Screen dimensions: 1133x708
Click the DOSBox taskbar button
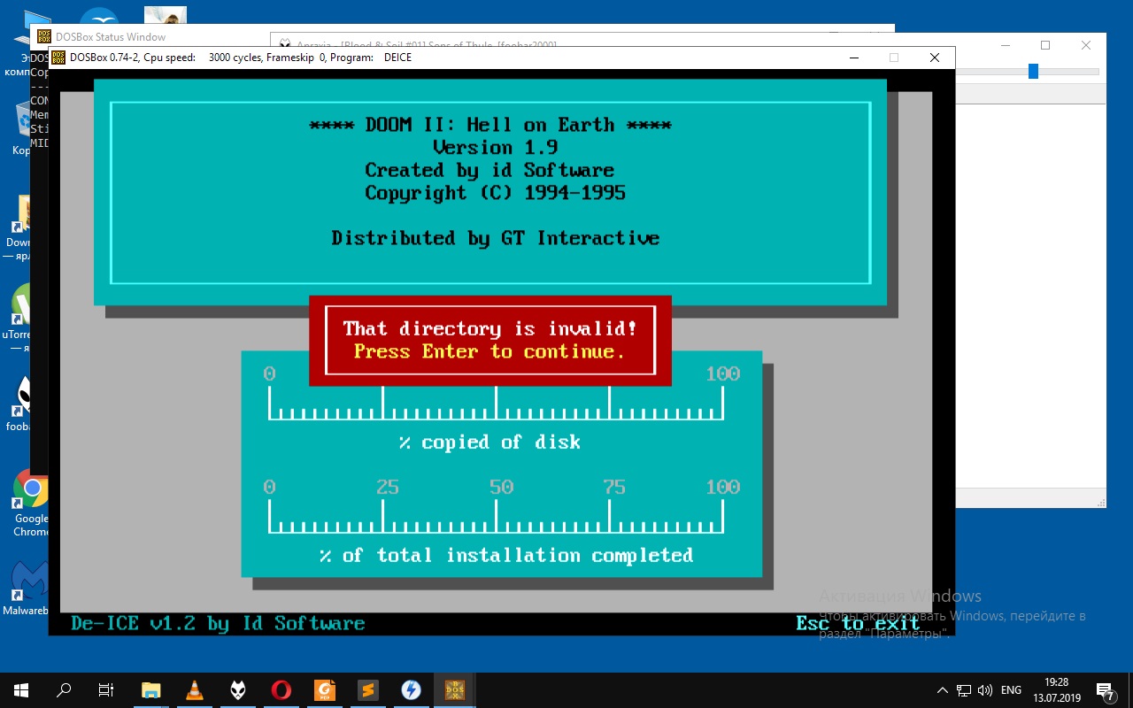pos(455,690)
